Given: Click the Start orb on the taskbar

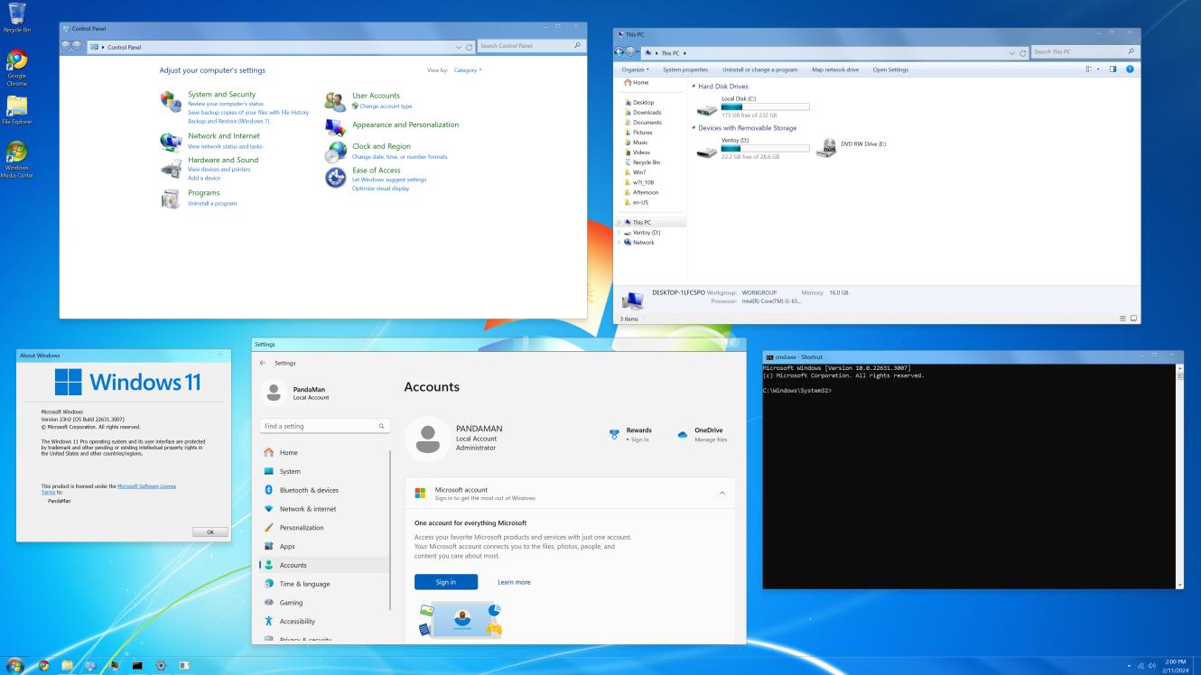Looking at the screenshot, I should point(14,666).
